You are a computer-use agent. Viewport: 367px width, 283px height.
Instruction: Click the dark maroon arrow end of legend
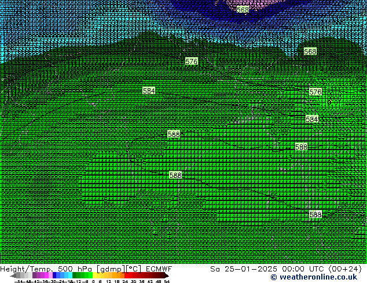coord(167,275)
